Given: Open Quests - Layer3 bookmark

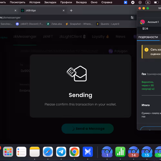Looking at the screenshot, I should pos(108,24).
